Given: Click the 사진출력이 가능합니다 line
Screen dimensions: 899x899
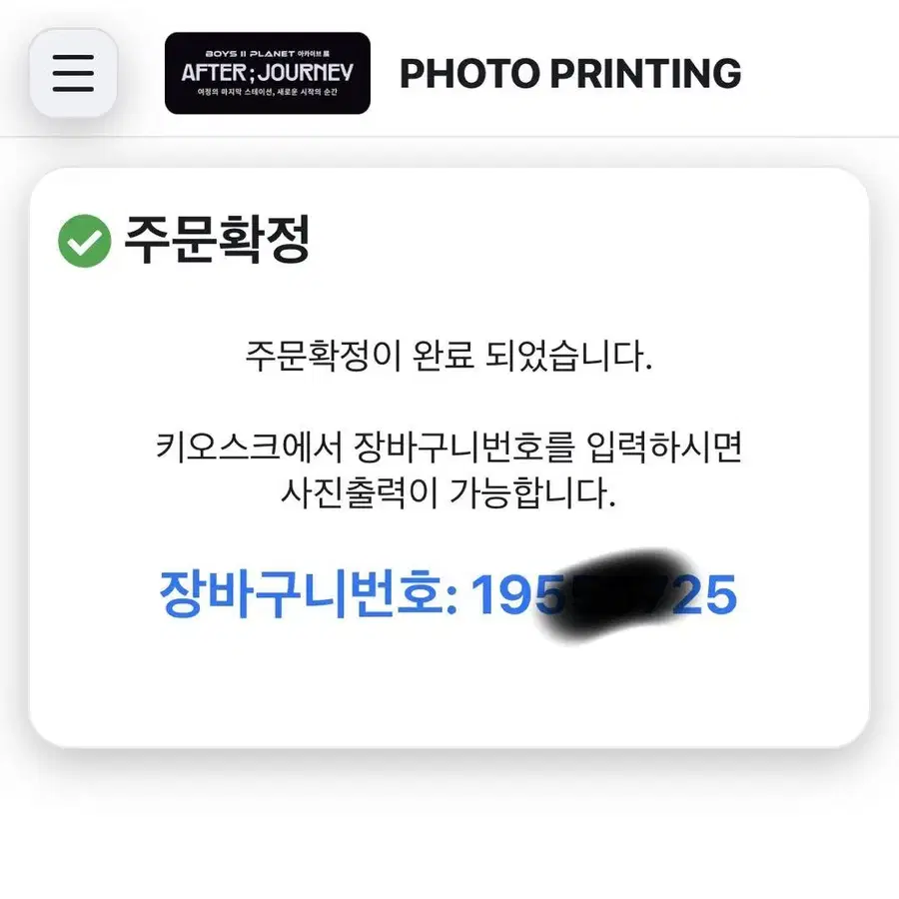Looking at the screenshot, I should (449, 492).
